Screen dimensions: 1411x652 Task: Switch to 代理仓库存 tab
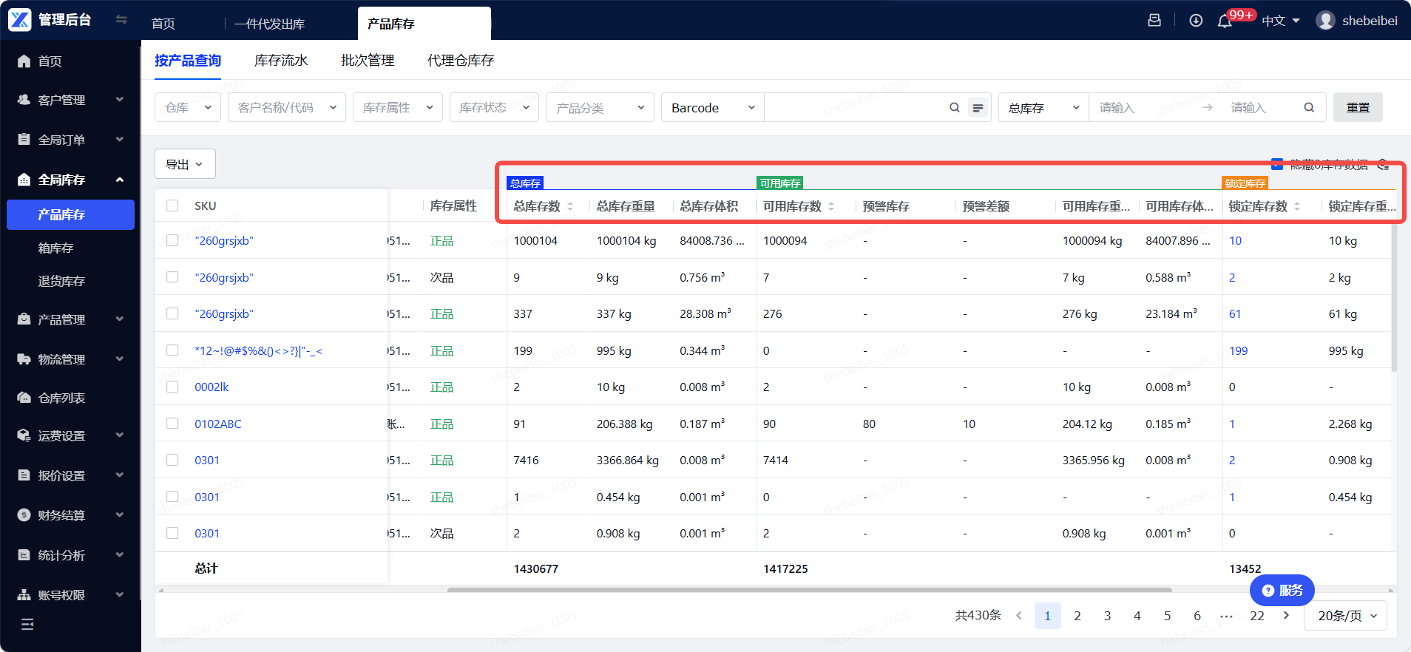coord(461,61)
